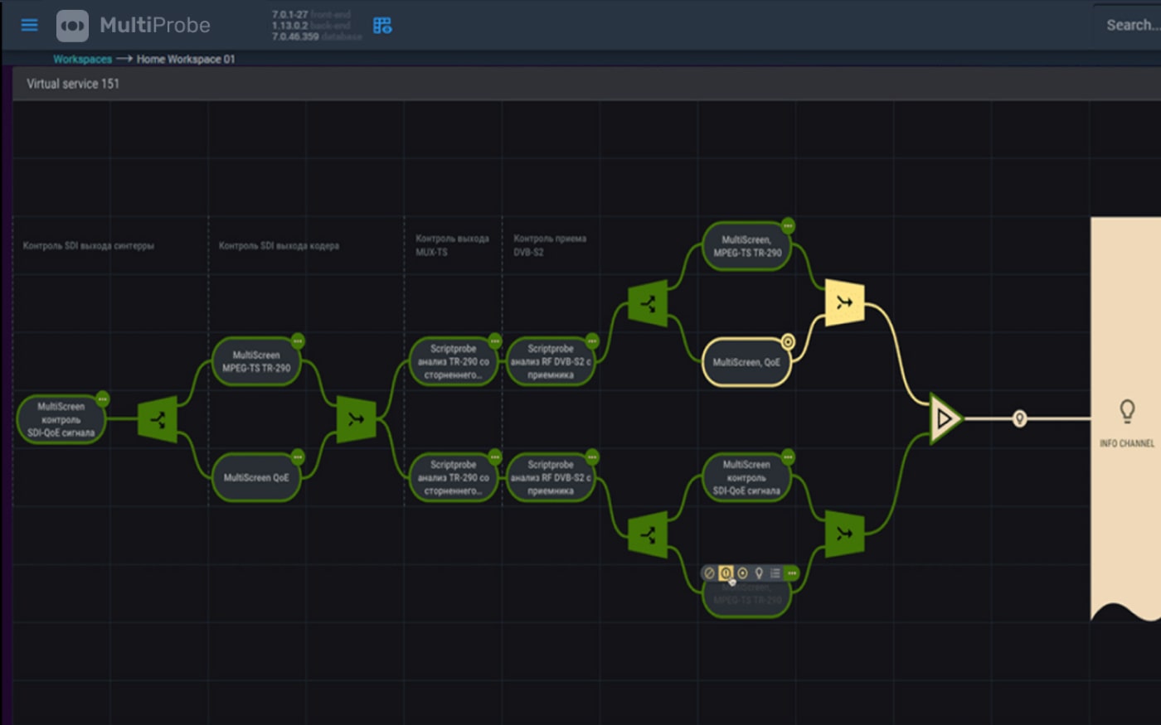Click the lower green splitter after DVB-S2 column
The image size is (1161, 725).
(648, 535)
